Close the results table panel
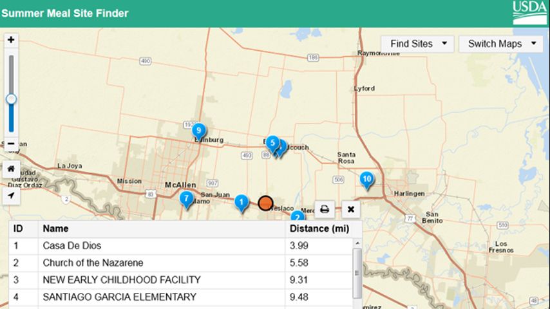 (350, 209)
